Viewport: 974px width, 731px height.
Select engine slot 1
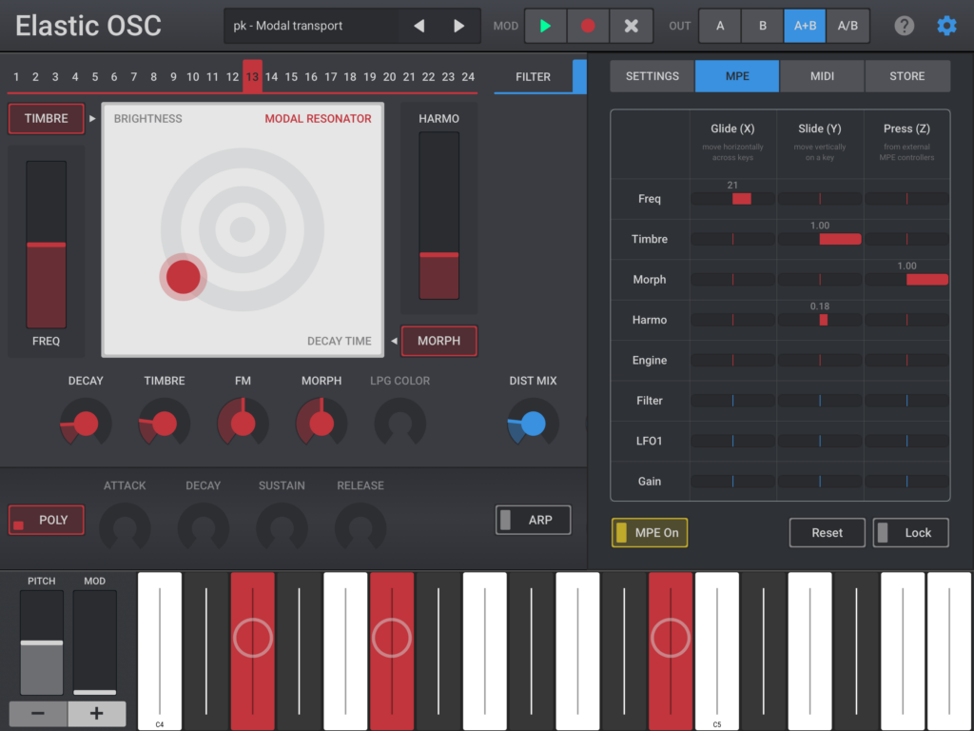(16, 76)
